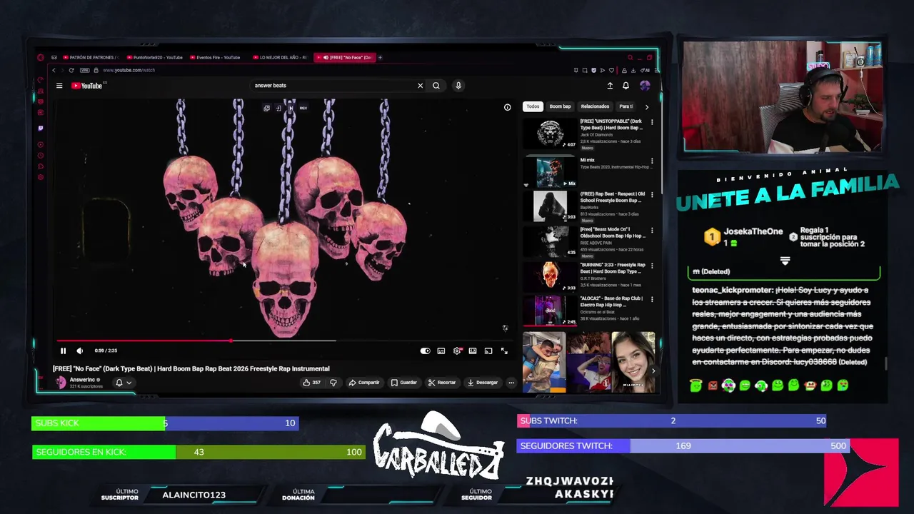
Task: Run the search with the magnifier button
Action: click(436, 86)
